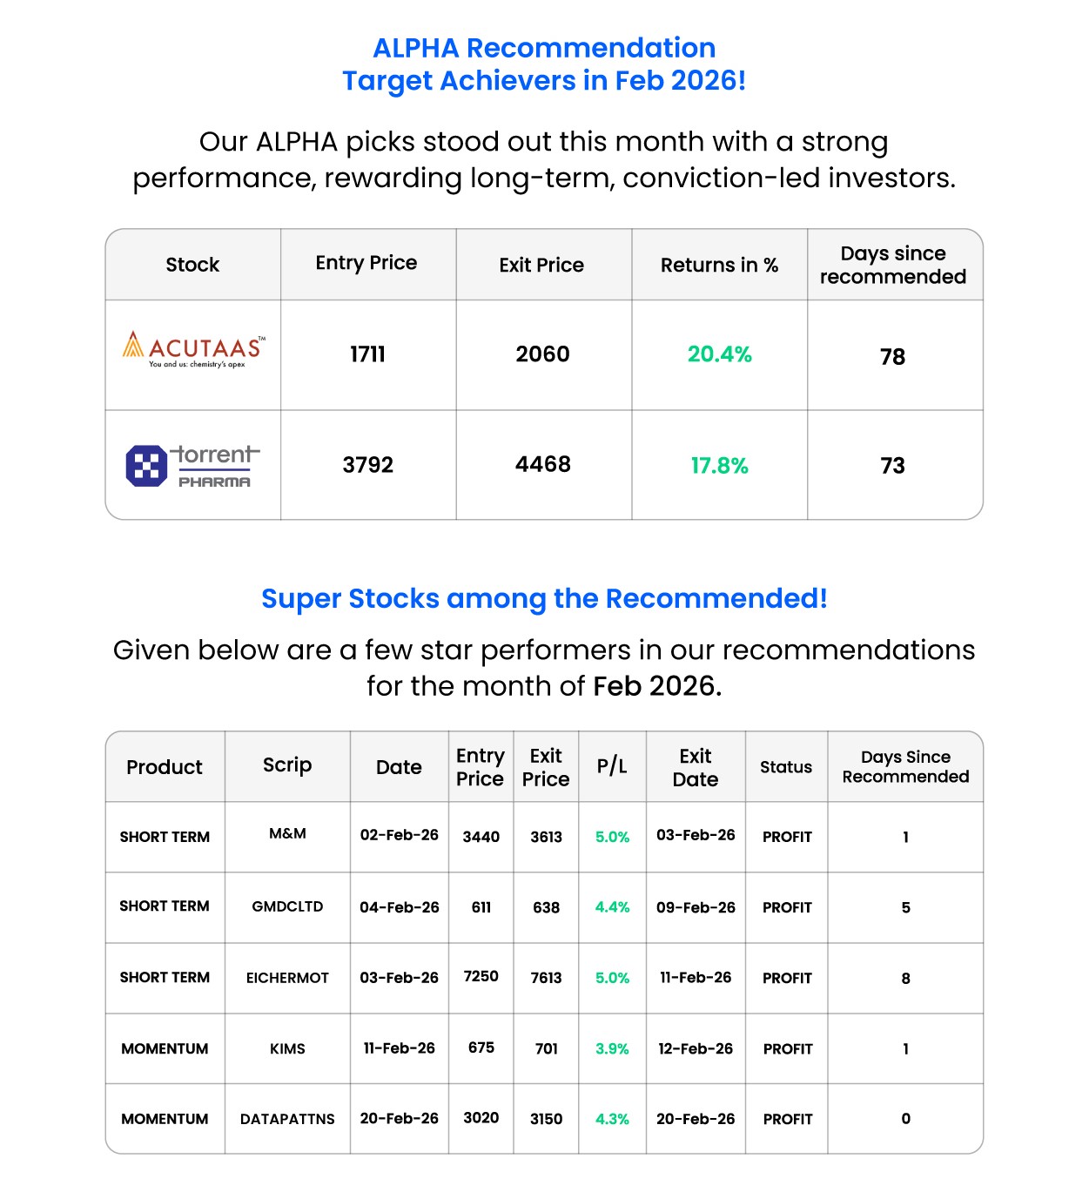Select the EICHERMOT scrip cell

pos(287,978)
